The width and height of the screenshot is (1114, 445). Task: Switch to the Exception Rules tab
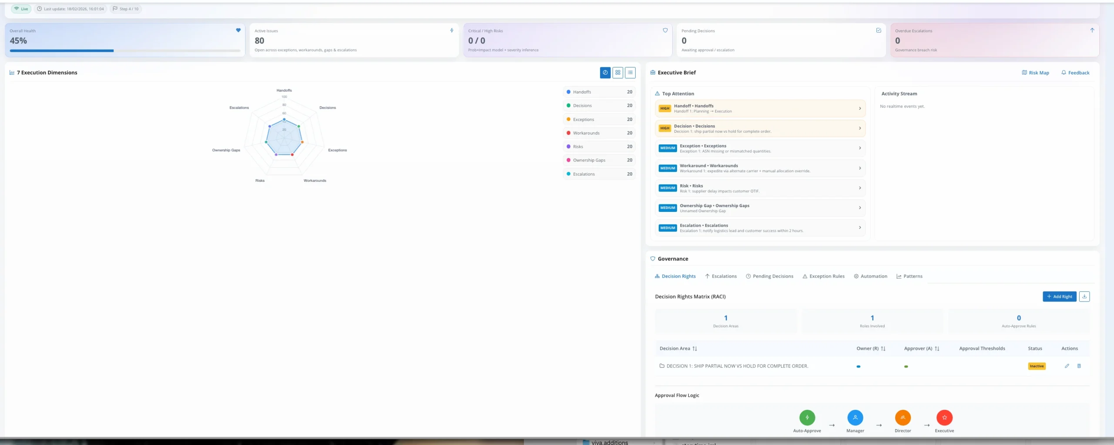coord(823,276)
